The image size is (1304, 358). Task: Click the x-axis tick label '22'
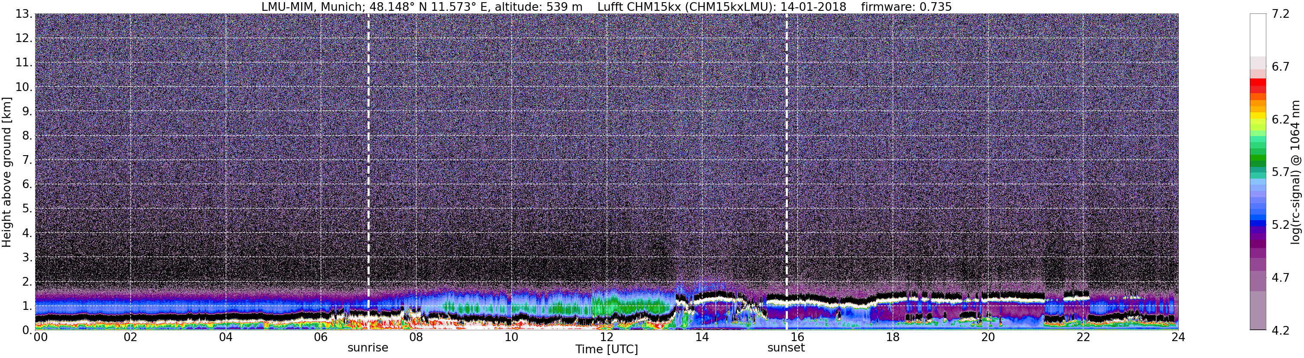(x=1083, y=337)
